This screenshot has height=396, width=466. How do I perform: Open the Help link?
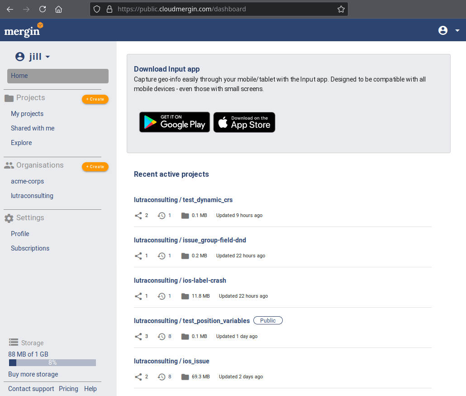pos(90,389)
